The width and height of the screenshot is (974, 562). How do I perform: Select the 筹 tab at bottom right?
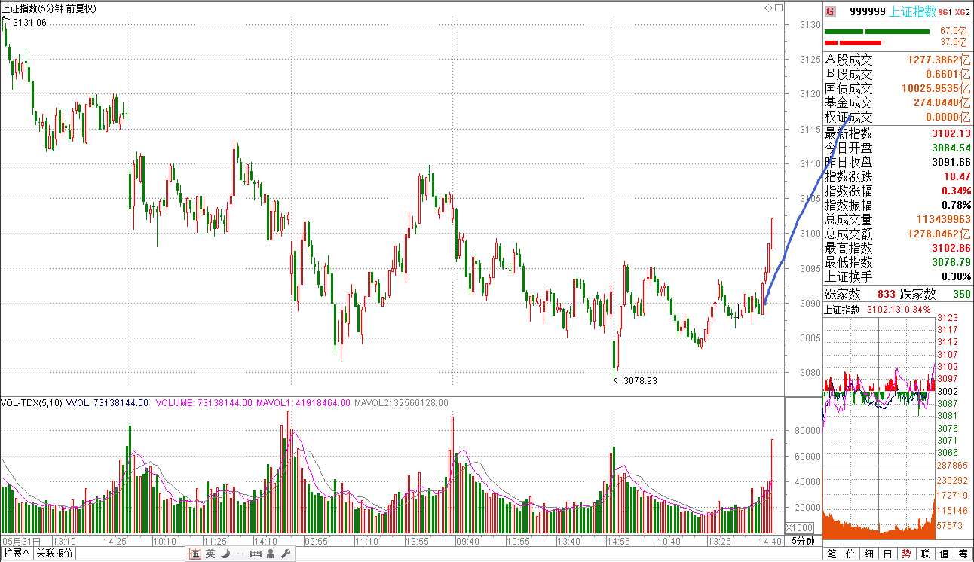pos(963,554)
